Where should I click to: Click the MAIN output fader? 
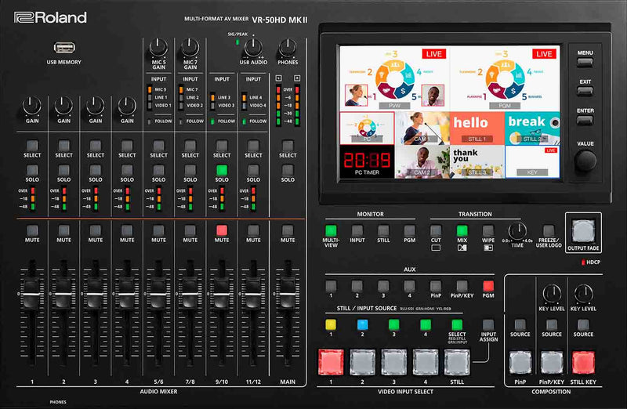(x=288, y=294)
